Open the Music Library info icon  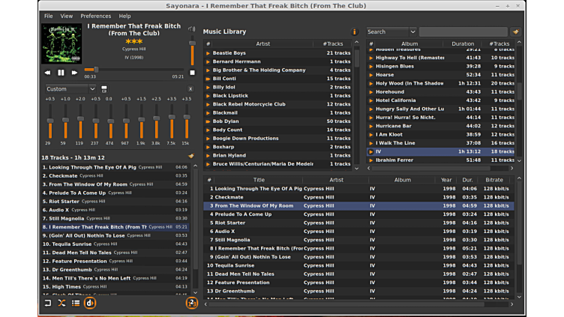[x=354, y=32]
